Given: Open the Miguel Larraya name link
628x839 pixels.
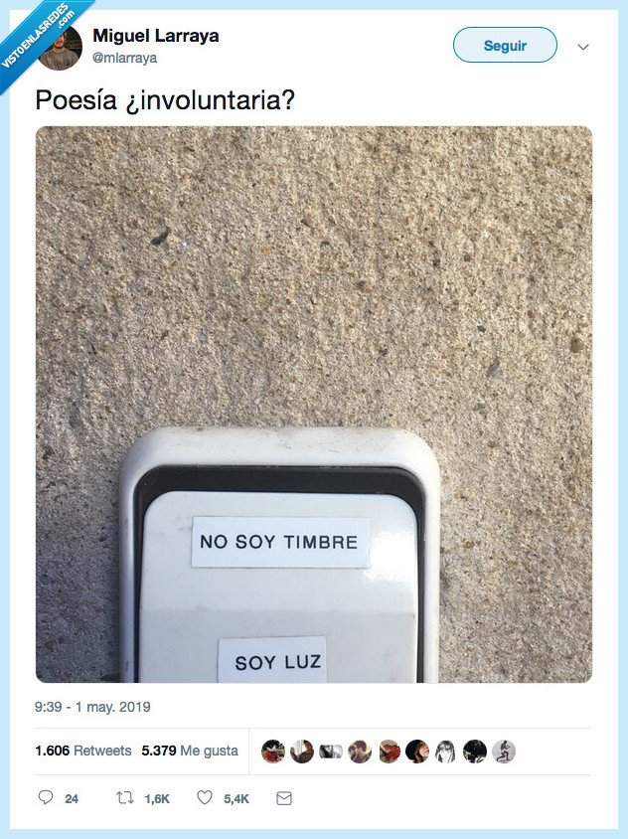Looking at the screenshot, I should pyautogui.click(x=156, y=36).
